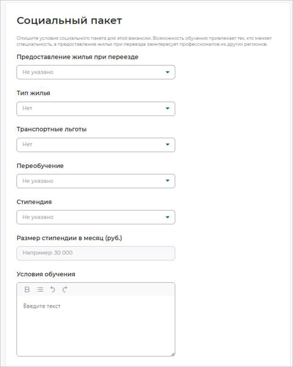Click the Тип жилья field label
Viewport: 293px width, 367px height.
[x=33, y=93]
